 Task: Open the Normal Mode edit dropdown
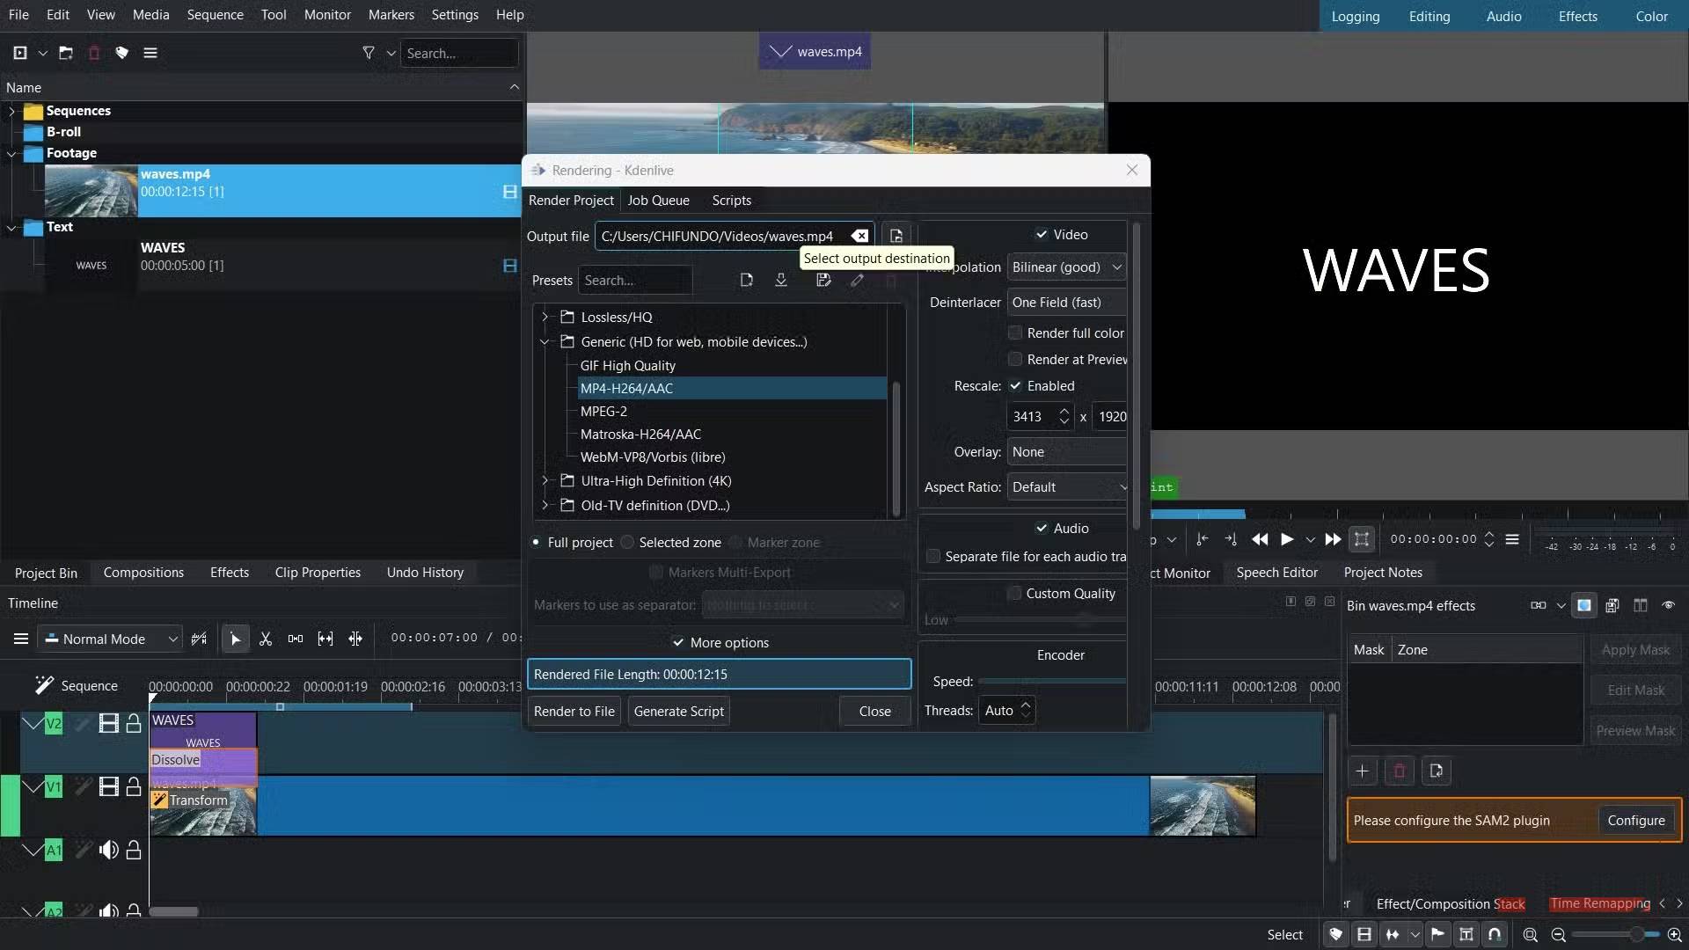(111, 639)
